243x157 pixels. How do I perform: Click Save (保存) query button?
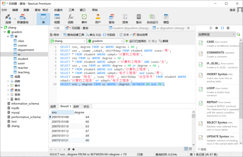pos(54,35)
